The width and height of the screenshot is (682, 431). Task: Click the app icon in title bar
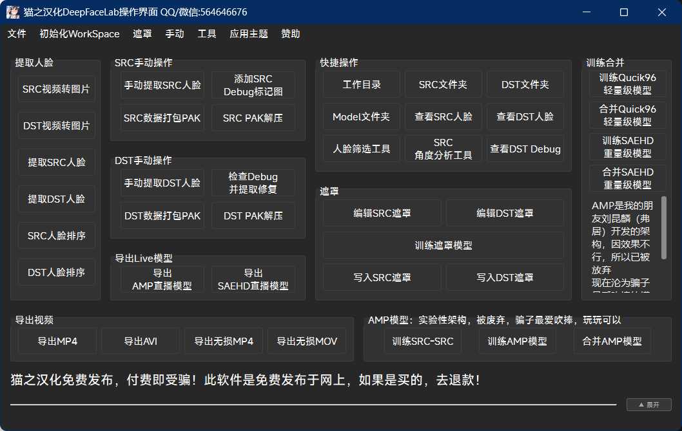point(13,12)
